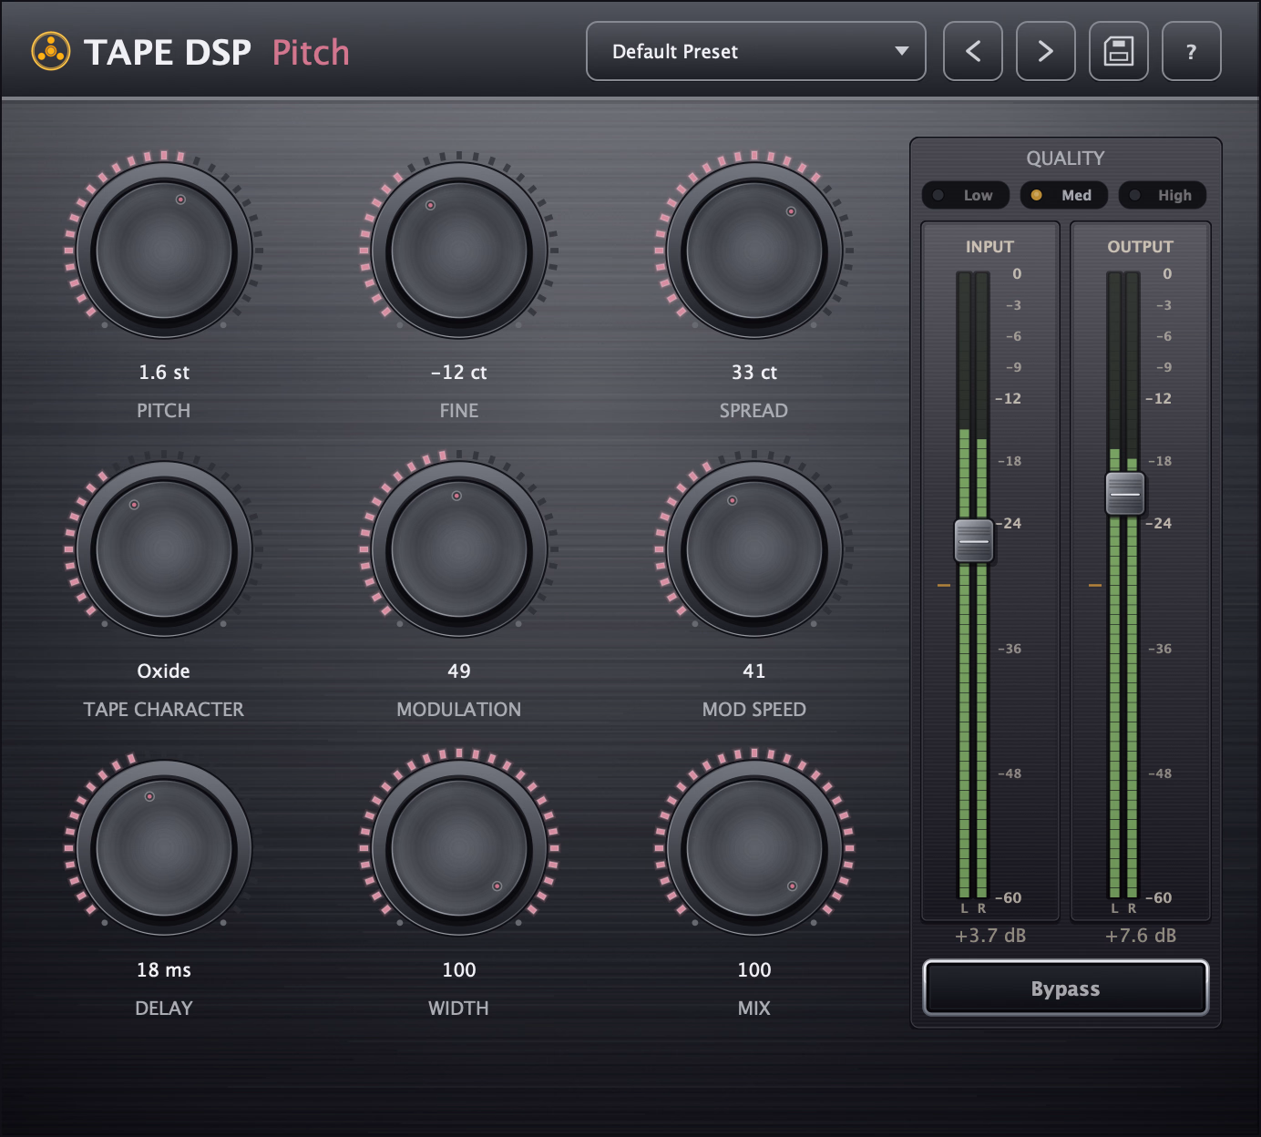
Task: Go to the next preset arrow
Action: [1046, 51]
